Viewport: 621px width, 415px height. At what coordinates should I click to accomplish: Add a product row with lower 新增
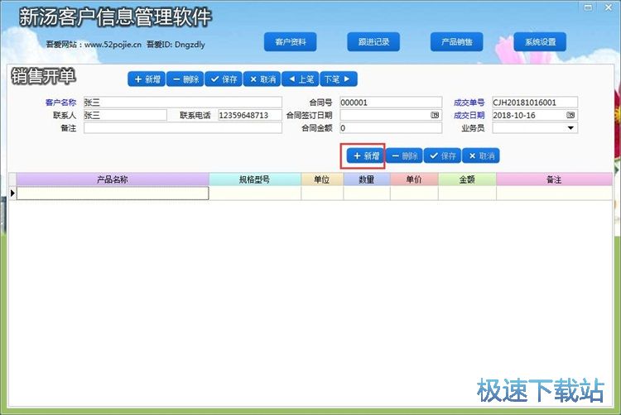(365, 155)
